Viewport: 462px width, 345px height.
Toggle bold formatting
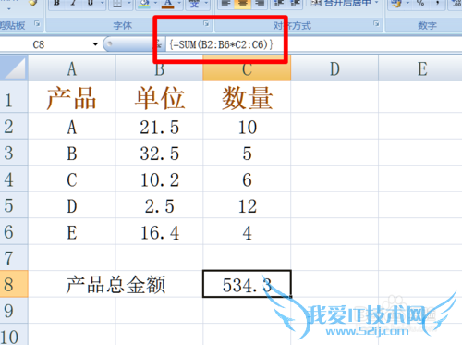pos(56,4)
